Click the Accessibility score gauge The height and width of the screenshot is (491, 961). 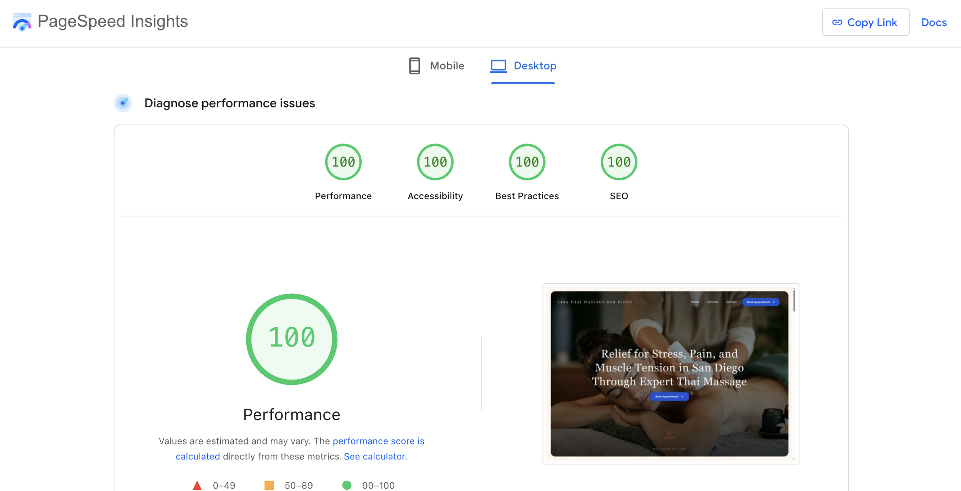pyautogui.click(x=435, y=162)
